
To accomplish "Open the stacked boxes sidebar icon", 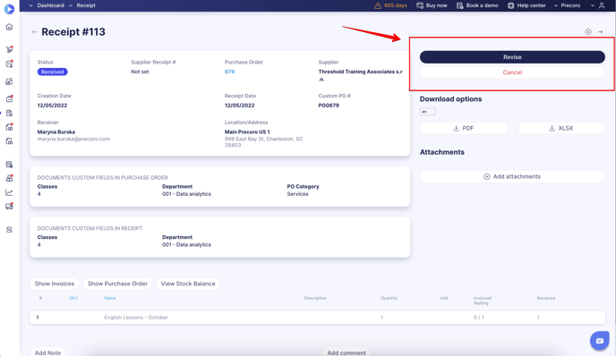I will 10,178.
